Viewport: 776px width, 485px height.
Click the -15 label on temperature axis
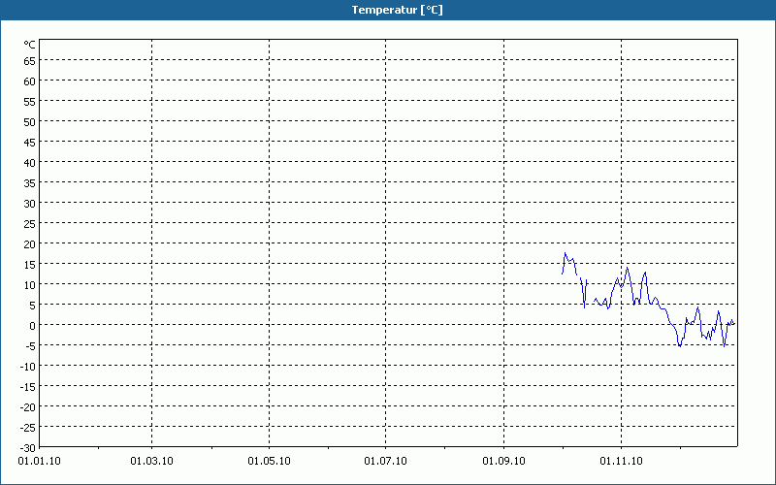(28, 386)
